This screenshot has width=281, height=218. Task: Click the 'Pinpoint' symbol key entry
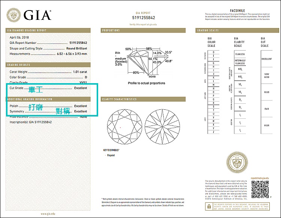(x=111, y=155)
